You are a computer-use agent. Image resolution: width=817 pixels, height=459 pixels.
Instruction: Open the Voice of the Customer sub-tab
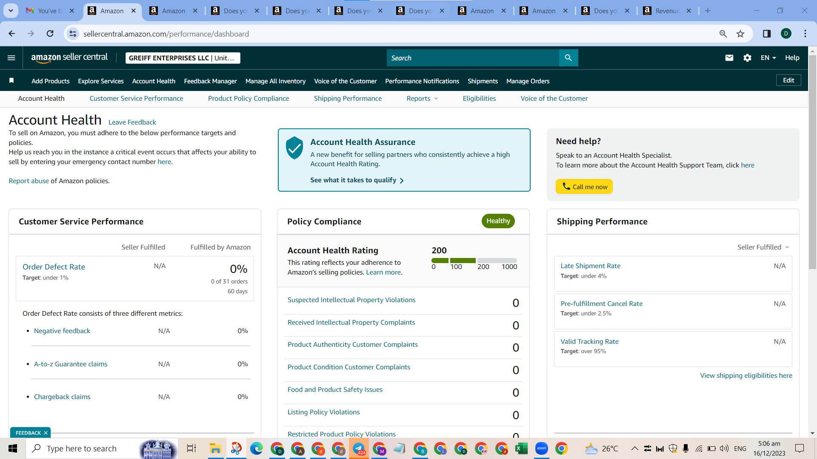[554, 99]
